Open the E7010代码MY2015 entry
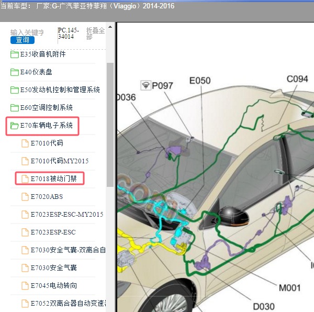314x312 pixels. pyautogui.click(x=60, y=161)
